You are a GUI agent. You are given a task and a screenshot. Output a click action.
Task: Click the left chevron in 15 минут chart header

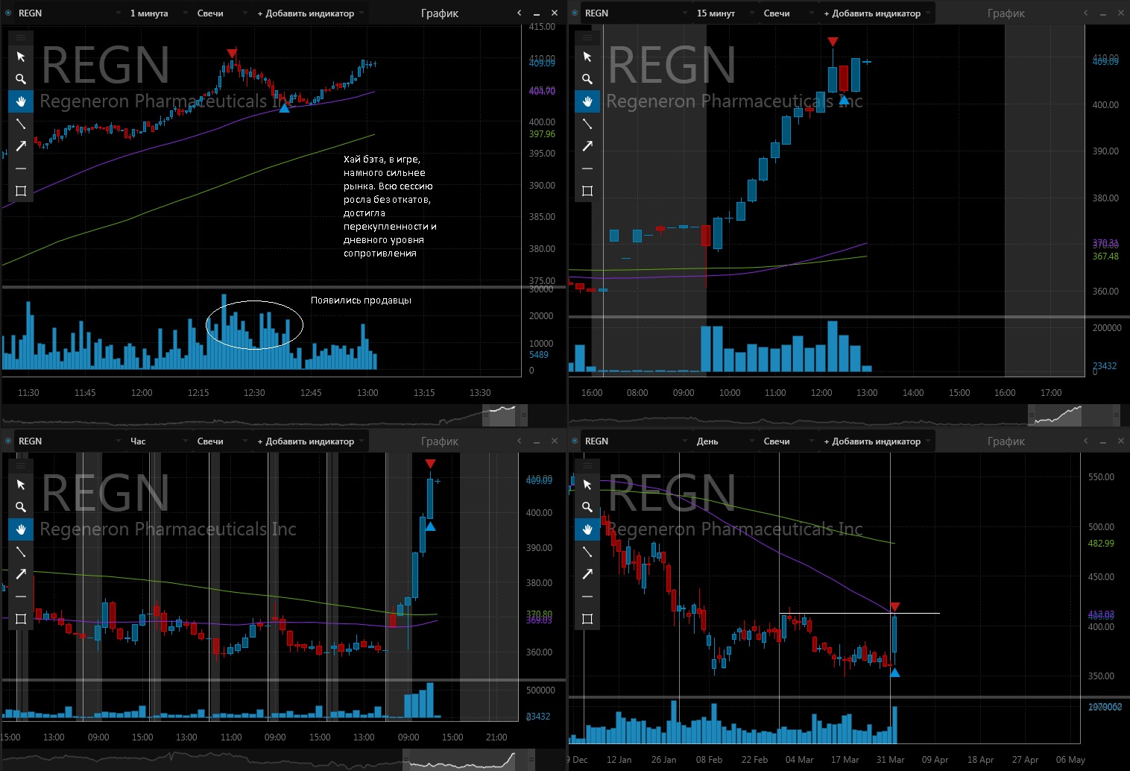click(1086, 13)
